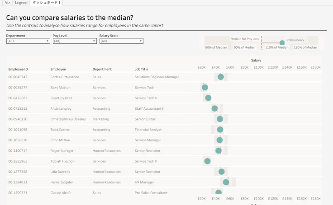Click Grantley Oret's salary dot

coord(208,98)
